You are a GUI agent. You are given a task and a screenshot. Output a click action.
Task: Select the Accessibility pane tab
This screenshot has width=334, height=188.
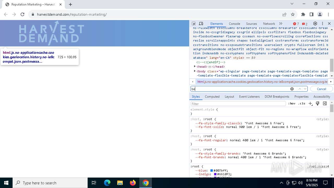[322, 96]
